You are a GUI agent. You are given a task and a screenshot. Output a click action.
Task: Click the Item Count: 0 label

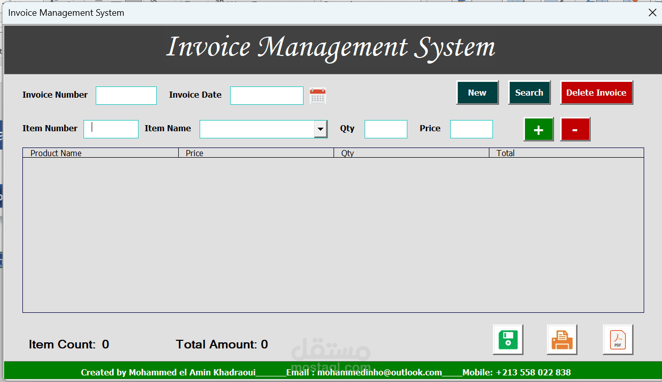pyautogui.click(x=69, y=344)
